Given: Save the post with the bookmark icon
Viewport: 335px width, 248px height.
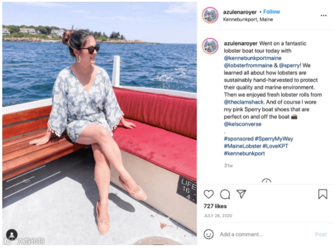Looking at the screenshot, I should point(322,194).
